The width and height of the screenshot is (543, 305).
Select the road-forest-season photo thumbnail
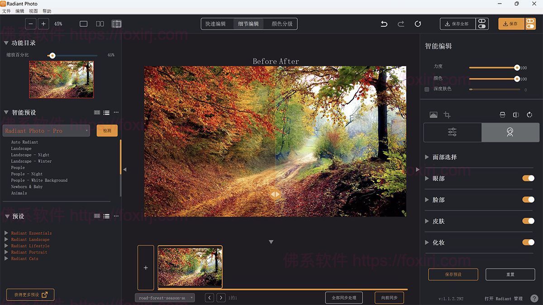190,267
